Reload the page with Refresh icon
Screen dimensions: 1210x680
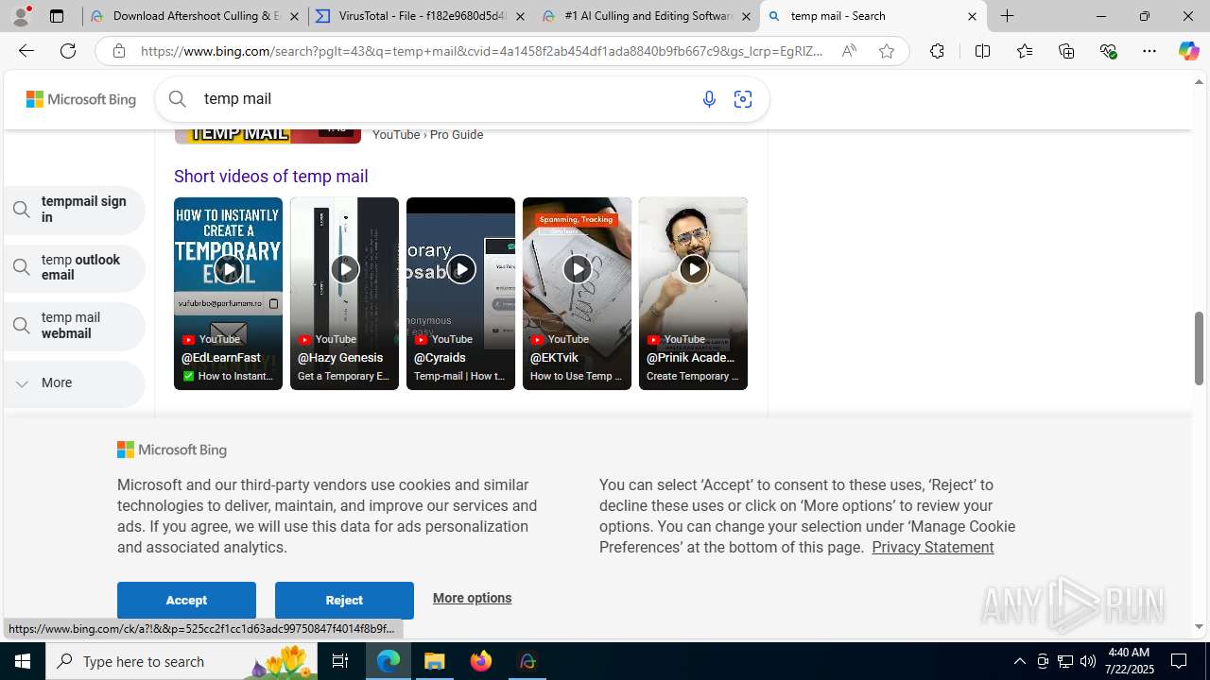(x=68, y=51)
